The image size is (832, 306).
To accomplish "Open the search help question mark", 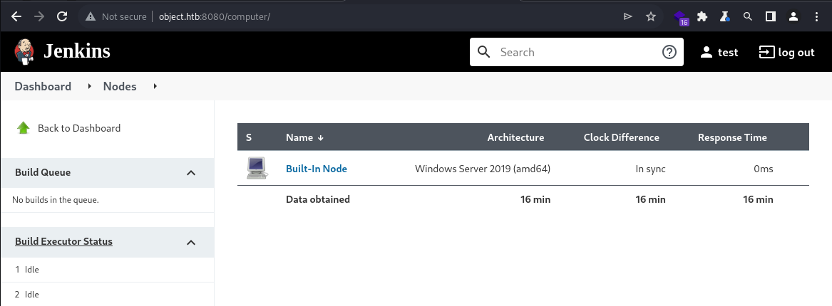I will pos(669,52).
